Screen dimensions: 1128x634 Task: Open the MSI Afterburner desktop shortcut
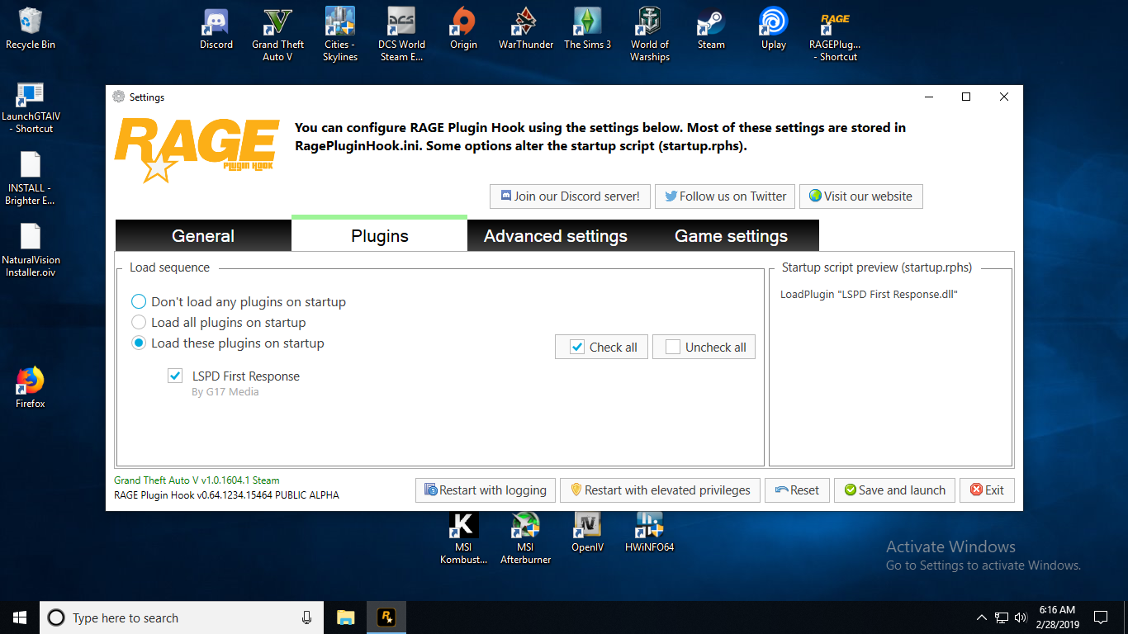click(525, 537)
